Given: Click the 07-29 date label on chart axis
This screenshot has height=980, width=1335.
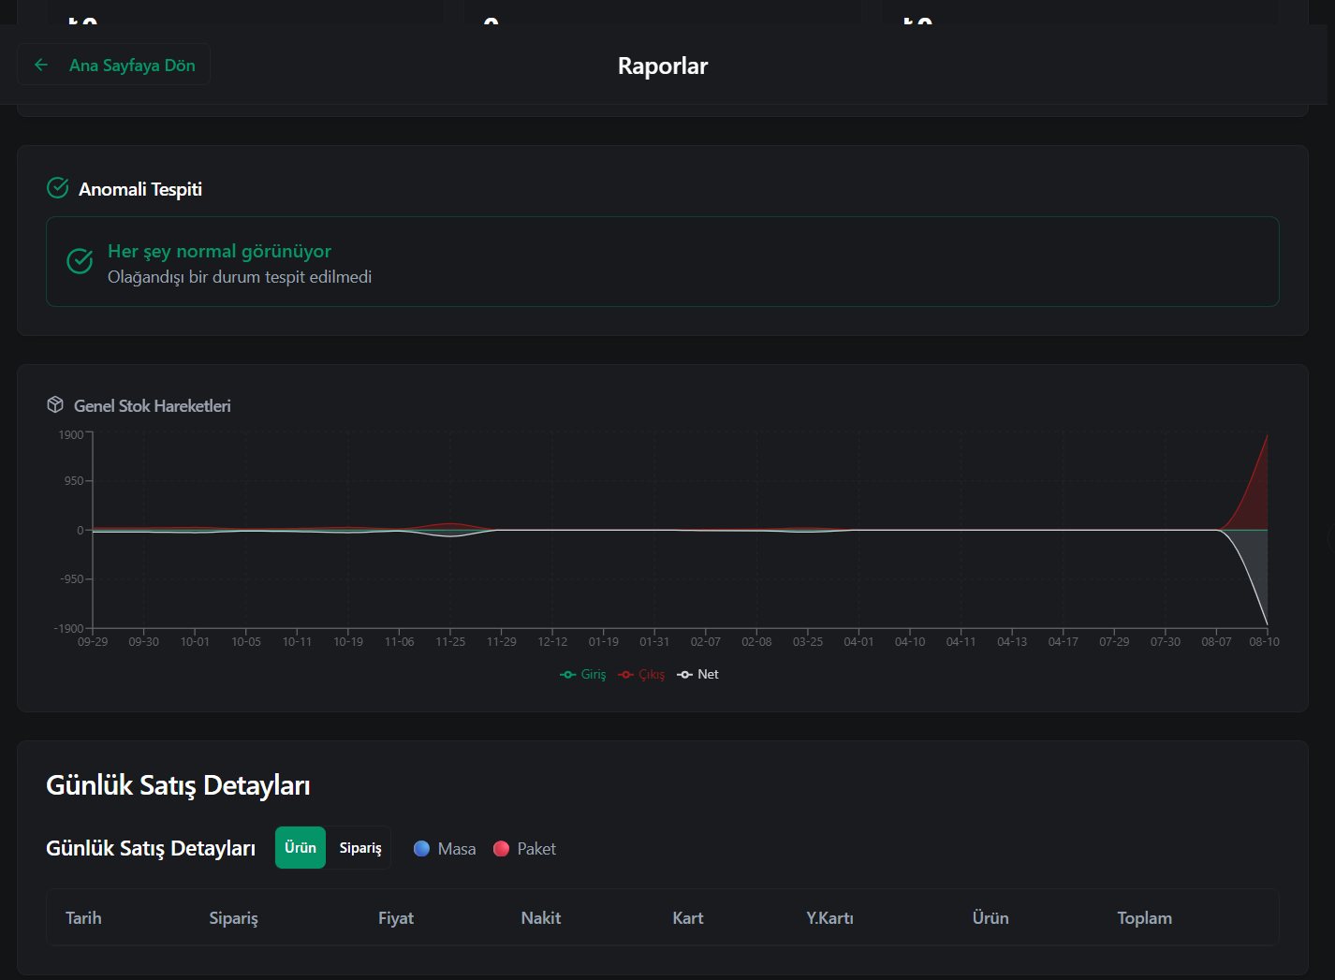Looking at the screenshot, I should tap(1114, 641).
